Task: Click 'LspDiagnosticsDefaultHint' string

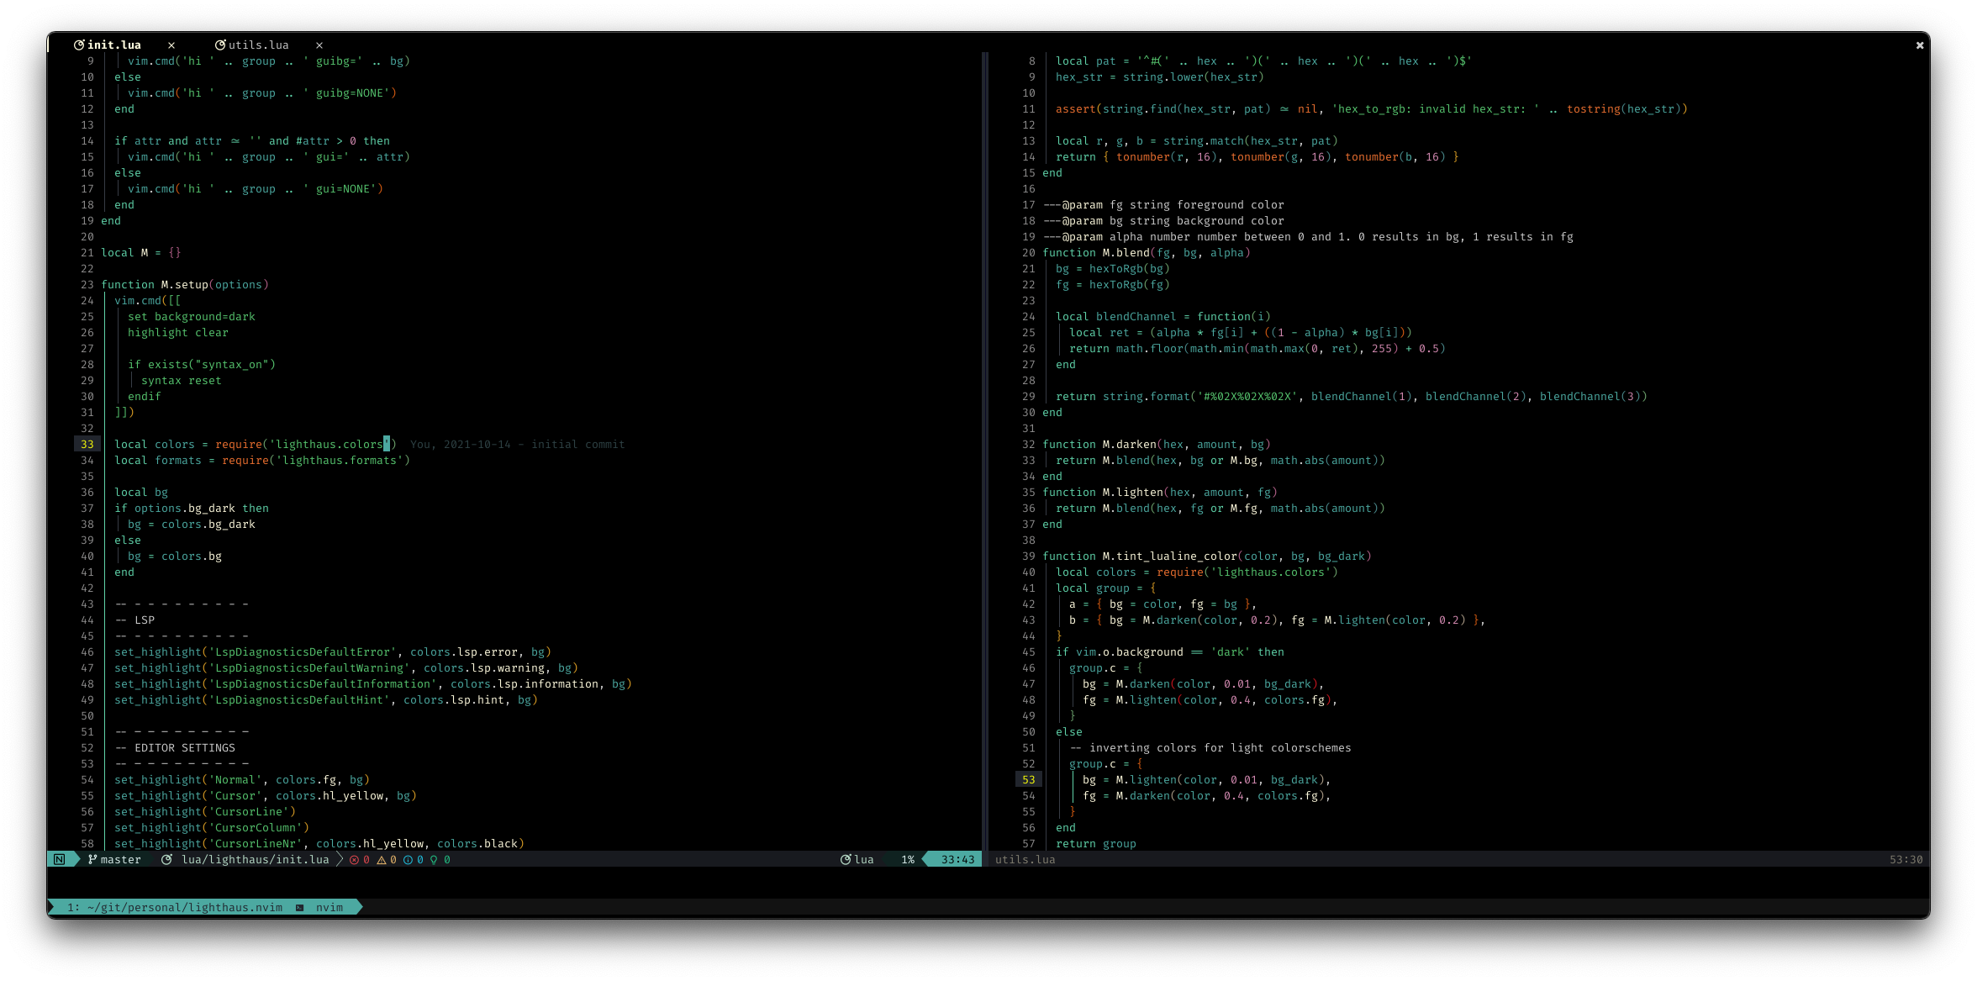Action: (299, 699)
